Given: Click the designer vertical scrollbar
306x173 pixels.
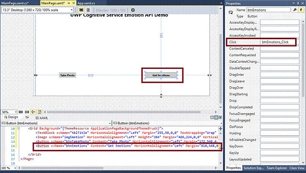Looking at the screenshot, I should click(x=220, y=69).
